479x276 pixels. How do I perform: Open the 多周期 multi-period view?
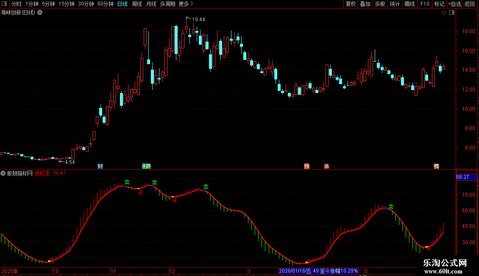point(167,4)
